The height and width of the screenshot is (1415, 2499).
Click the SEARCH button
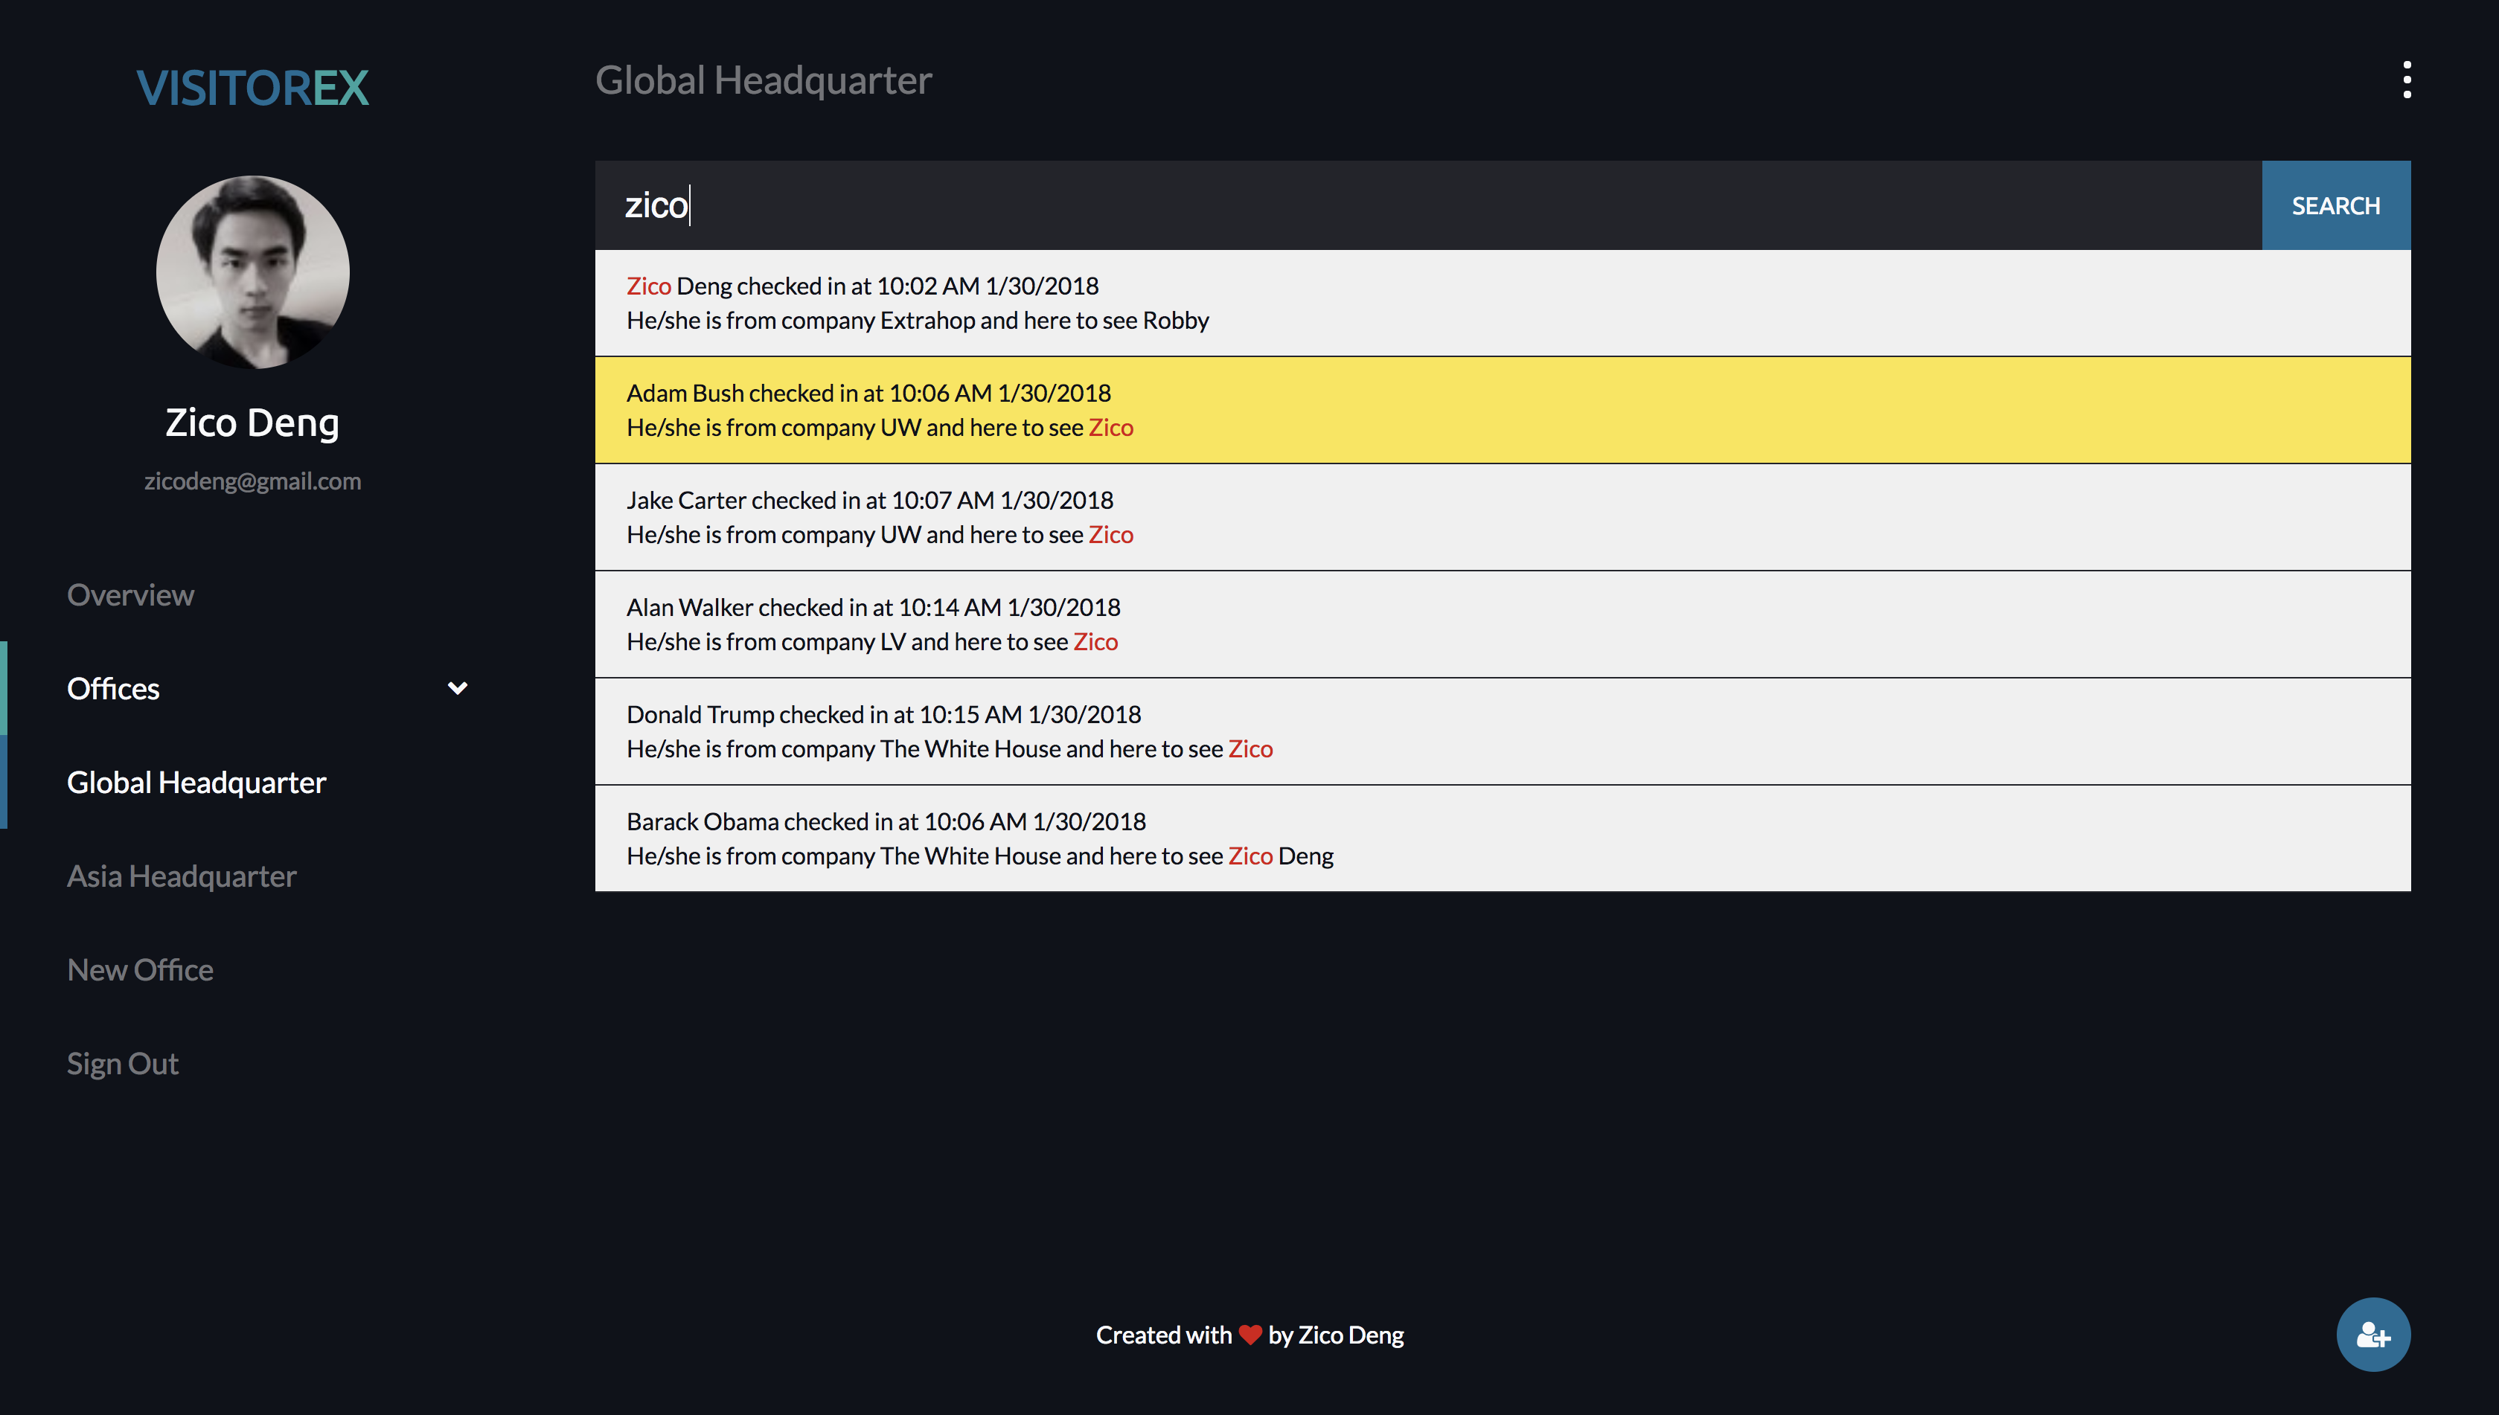coord(2335,206)
